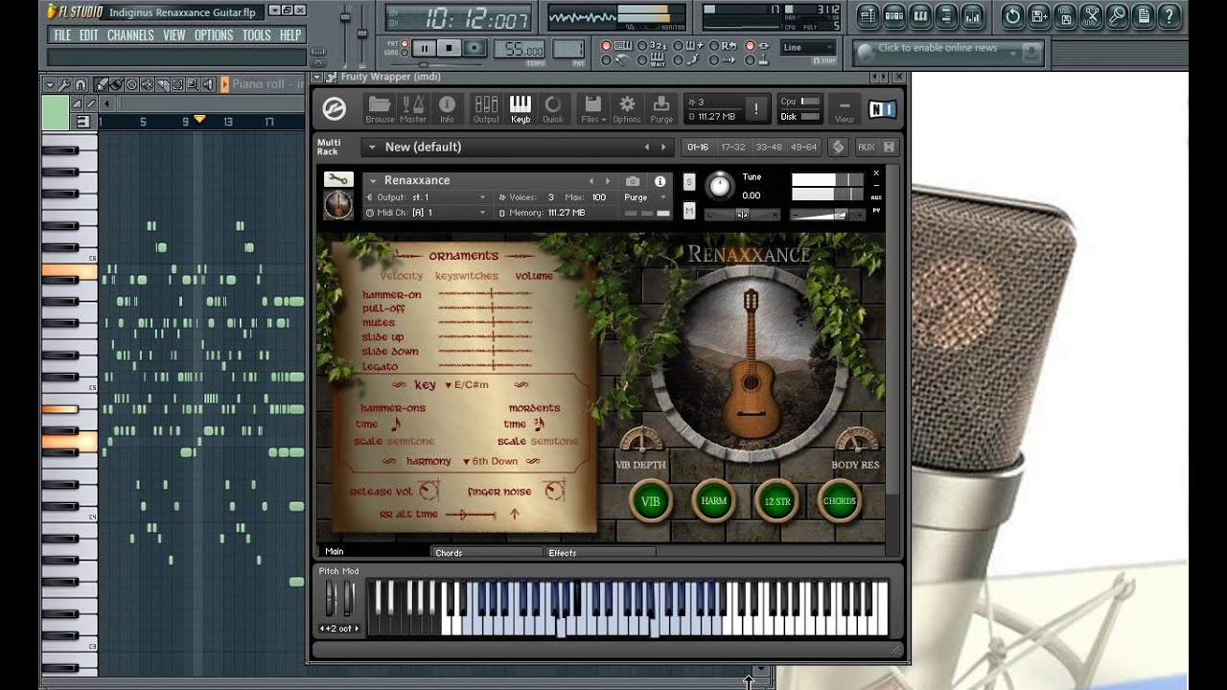Open the Renaxxance instrument name dropdown
This screenshot has height=690, width=1227.
tap(371, 180)
